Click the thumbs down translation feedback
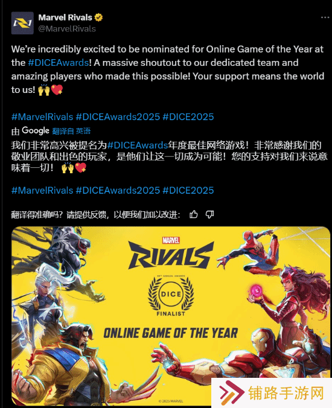Image resolution: width=332 pixels, height=408 pixels. coord(209,214)
